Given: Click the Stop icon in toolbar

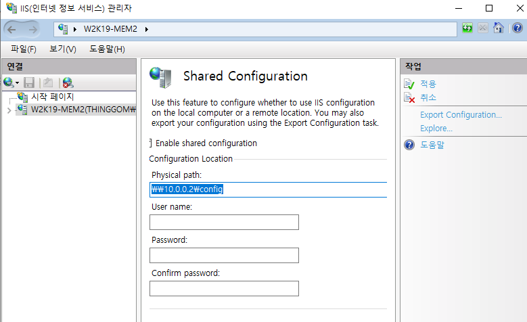Looking at the screenshot, I should point(482,28).
